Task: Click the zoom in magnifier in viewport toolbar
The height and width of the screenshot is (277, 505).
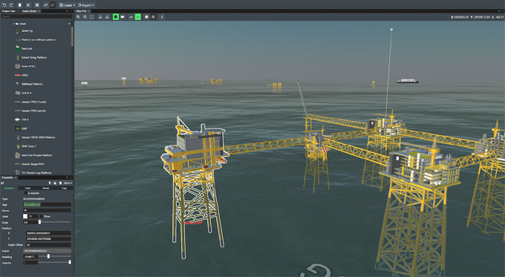Action: (78, 17)
